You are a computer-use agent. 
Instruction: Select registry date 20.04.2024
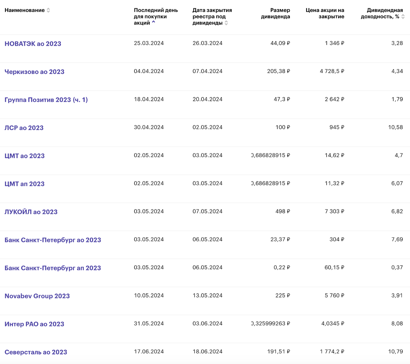(207, 99)
